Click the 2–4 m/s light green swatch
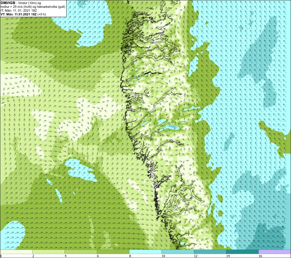This screenshot has height=258, width=291. tap(48, 252)
